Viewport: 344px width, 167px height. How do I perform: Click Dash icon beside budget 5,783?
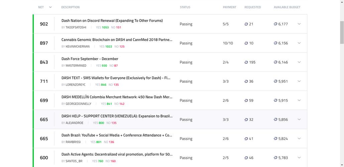click(275, 157)
